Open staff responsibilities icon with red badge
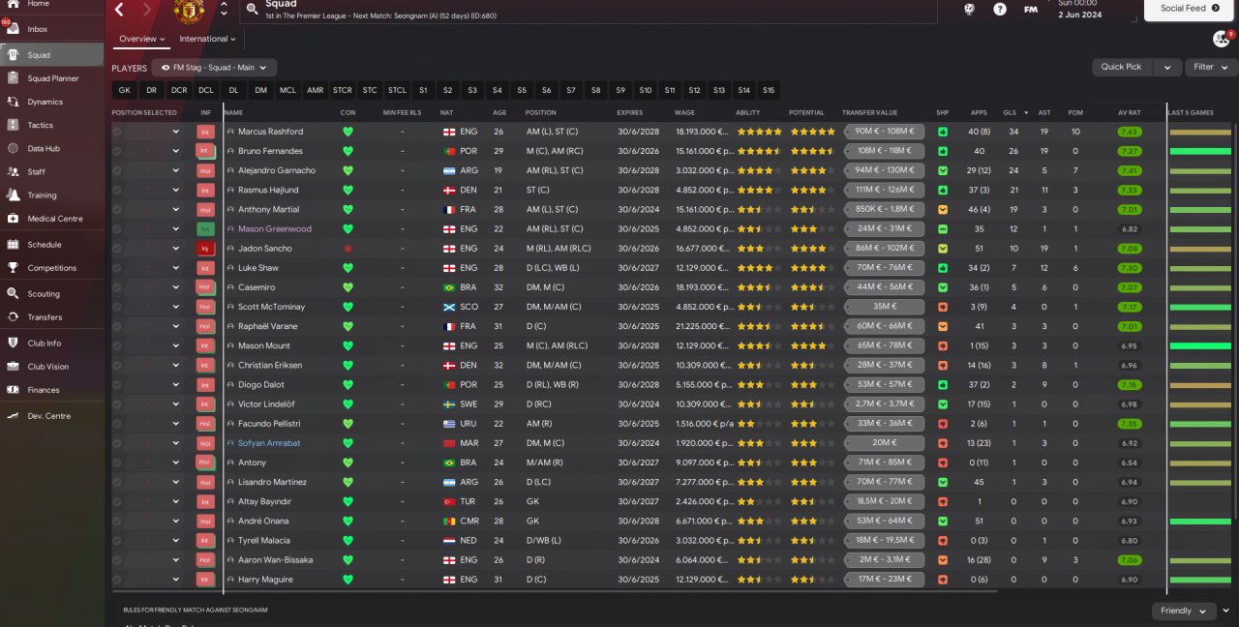This screenshot has width=1239, height=627. [x=1222, y=39]
